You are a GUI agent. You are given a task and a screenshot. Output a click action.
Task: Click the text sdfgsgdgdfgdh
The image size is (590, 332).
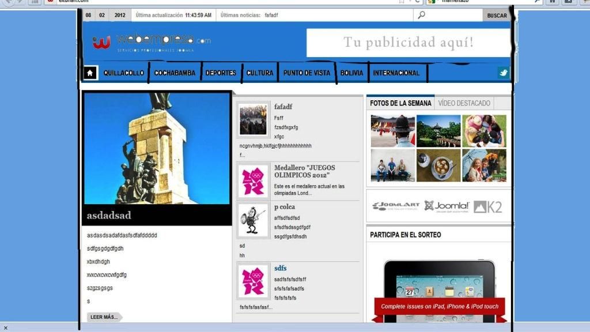pyautogui.click(x=105, y=248)
